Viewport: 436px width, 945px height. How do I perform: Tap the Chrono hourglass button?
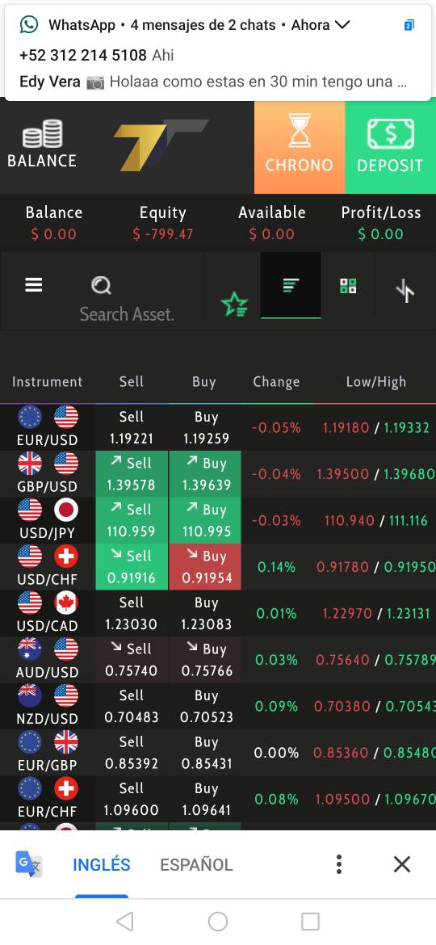click(300, 146)
